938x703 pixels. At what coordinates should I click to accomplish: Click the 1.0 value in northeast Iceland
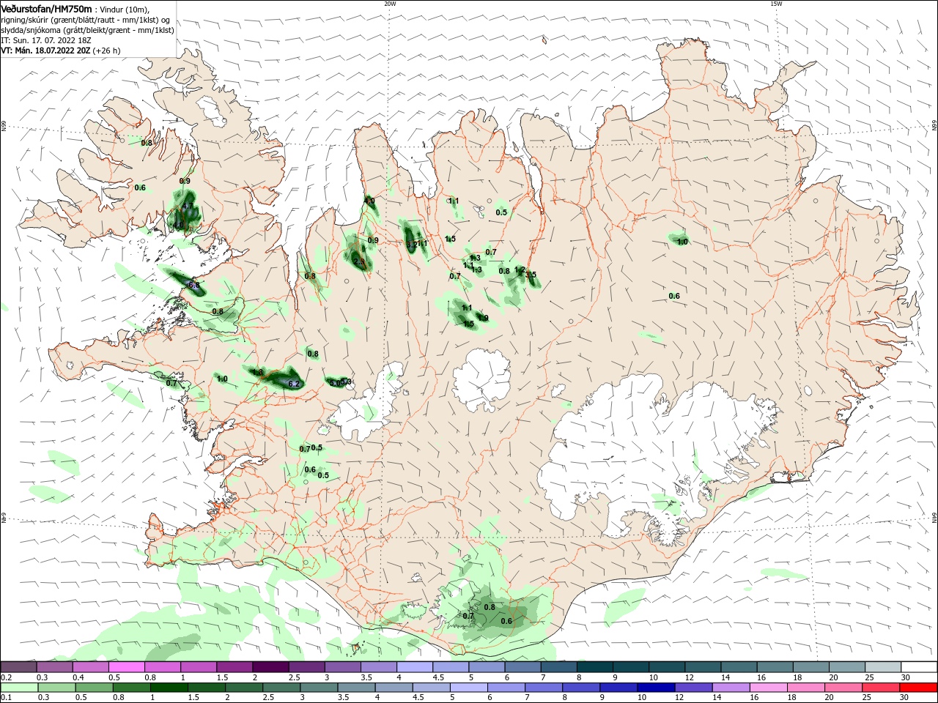coord(682,242)
